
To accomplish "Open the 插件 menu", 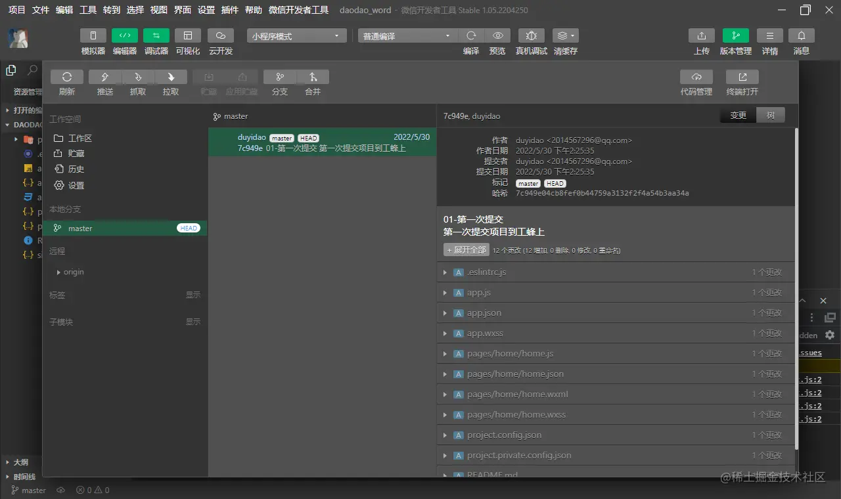I will tap(230, 10).
